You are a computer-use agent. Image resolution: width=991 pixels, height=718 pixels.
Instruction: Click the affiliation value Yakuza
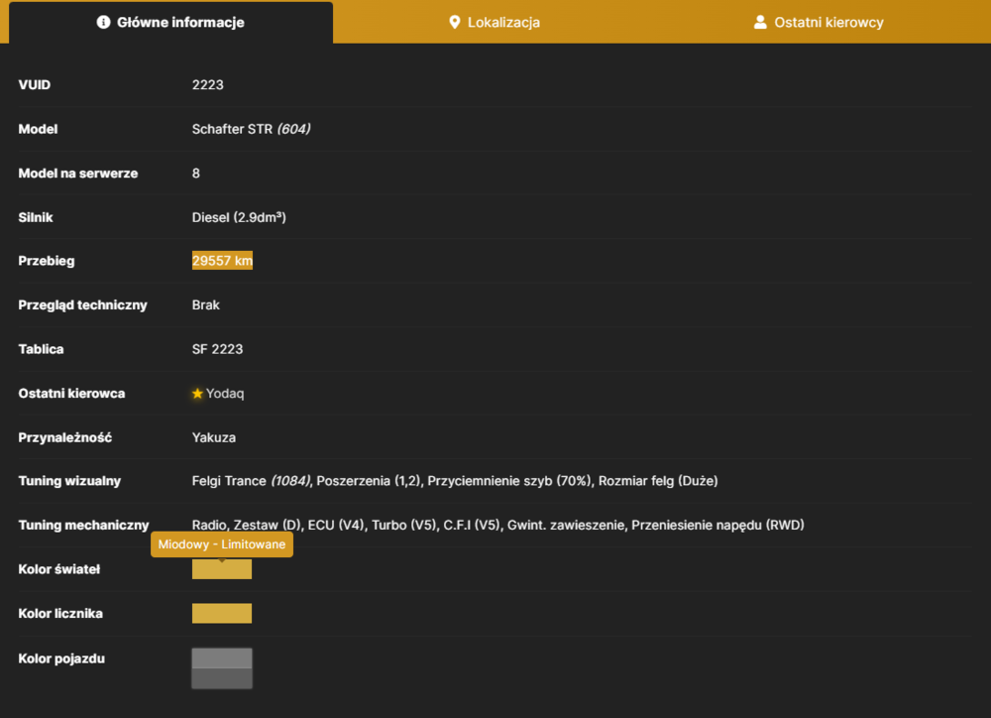pyautogui.click(x=214, y=437)
